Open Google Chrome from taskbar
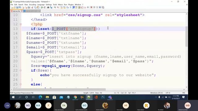Screen dimensions: 198x111 [75, 97]
